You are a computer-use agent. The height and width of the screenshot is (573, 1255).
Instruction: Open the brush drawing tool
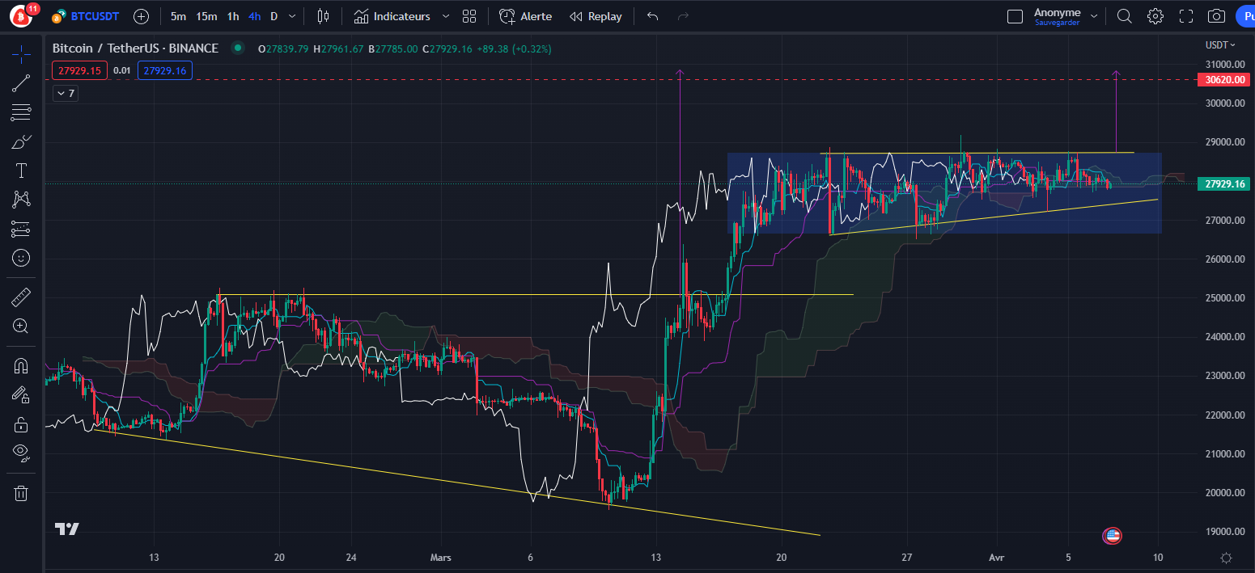20,141
